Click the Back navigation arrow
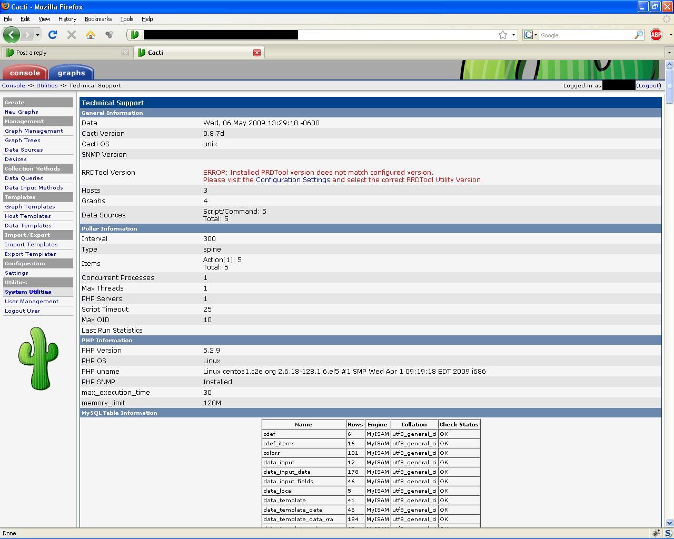674x539 pixels. (x=11, y=35)
